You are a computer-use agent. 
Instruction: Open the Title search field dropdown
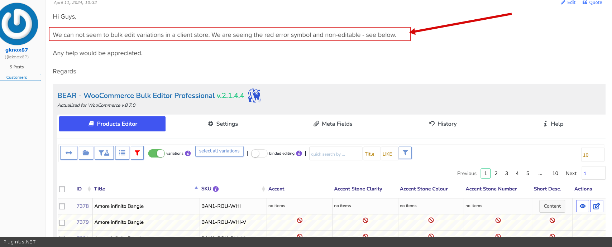click(x=372, y=154)
